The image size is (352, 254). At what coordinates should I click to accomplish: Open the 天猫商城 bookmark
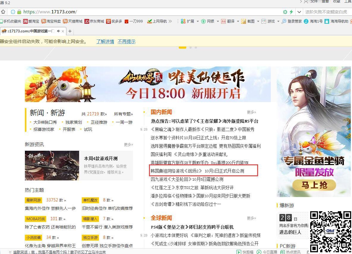[x=73, y=21]
